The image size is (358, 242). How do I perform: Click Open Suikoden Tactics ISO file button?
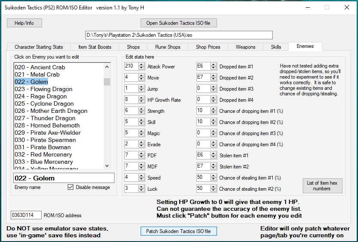point(178,23)
